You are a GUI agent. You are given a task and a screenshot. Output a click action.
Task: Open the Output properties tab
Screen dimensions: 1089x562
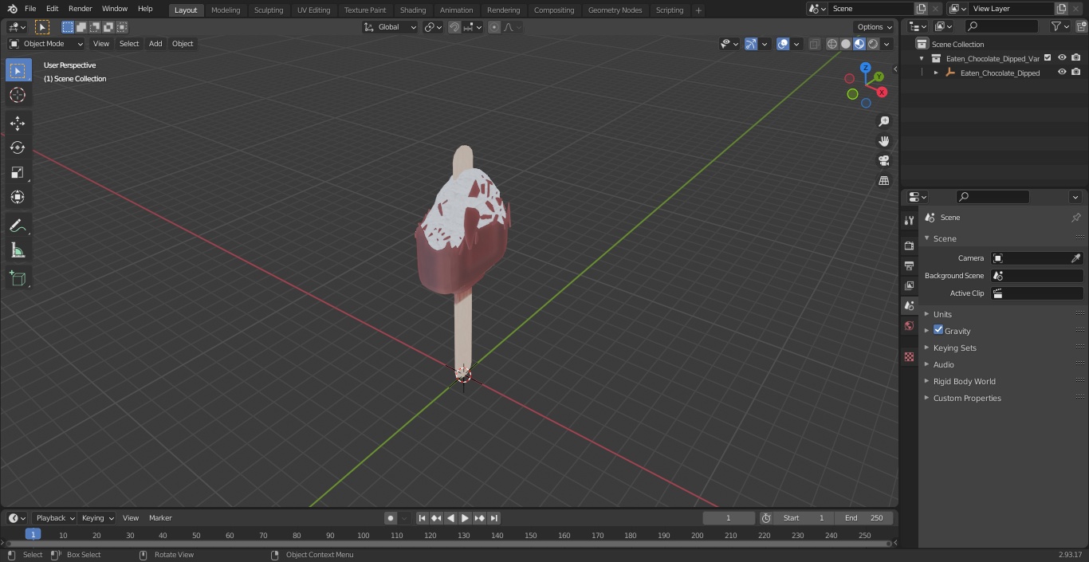coord(909,265)
